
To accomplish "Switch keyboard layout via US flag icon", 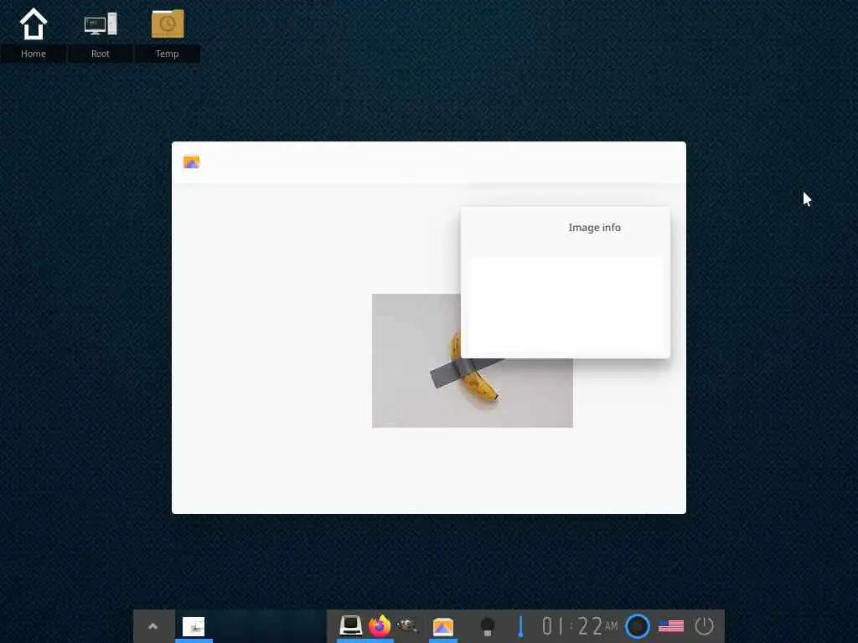I will point(671,626).
